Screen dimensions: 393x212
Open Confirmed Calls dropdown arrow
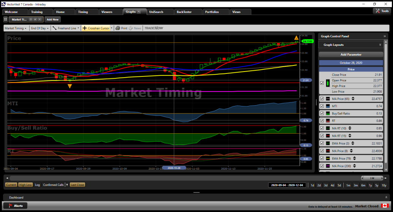(x=67, y=185)
